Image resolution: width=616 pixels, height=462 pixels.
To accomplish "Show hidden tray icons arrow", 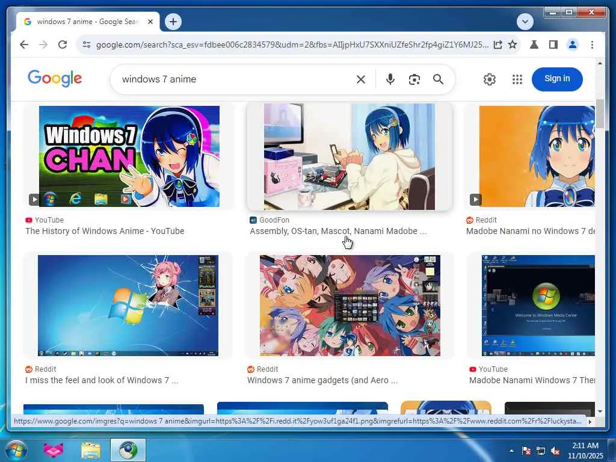I will pos(511,451).
